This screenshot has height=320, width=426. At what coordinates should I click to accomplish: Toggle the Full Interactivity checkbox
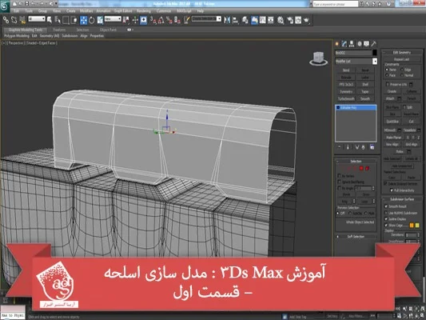392,190
